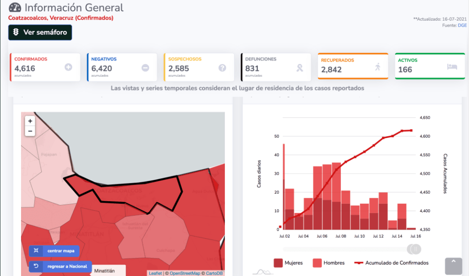Open the DGE source link
469x276 pixels.
(462, 26)
